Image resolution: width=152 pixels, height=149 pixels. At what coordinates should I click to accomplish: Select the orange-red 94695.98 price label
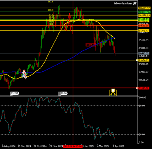[144, 26]
